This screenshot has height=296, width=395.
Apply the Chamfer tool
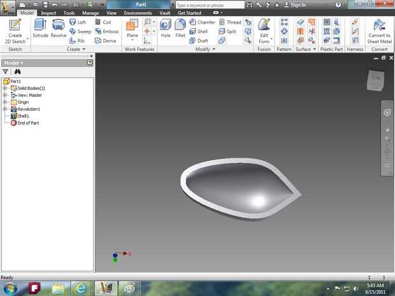click(x=202, y=22)
